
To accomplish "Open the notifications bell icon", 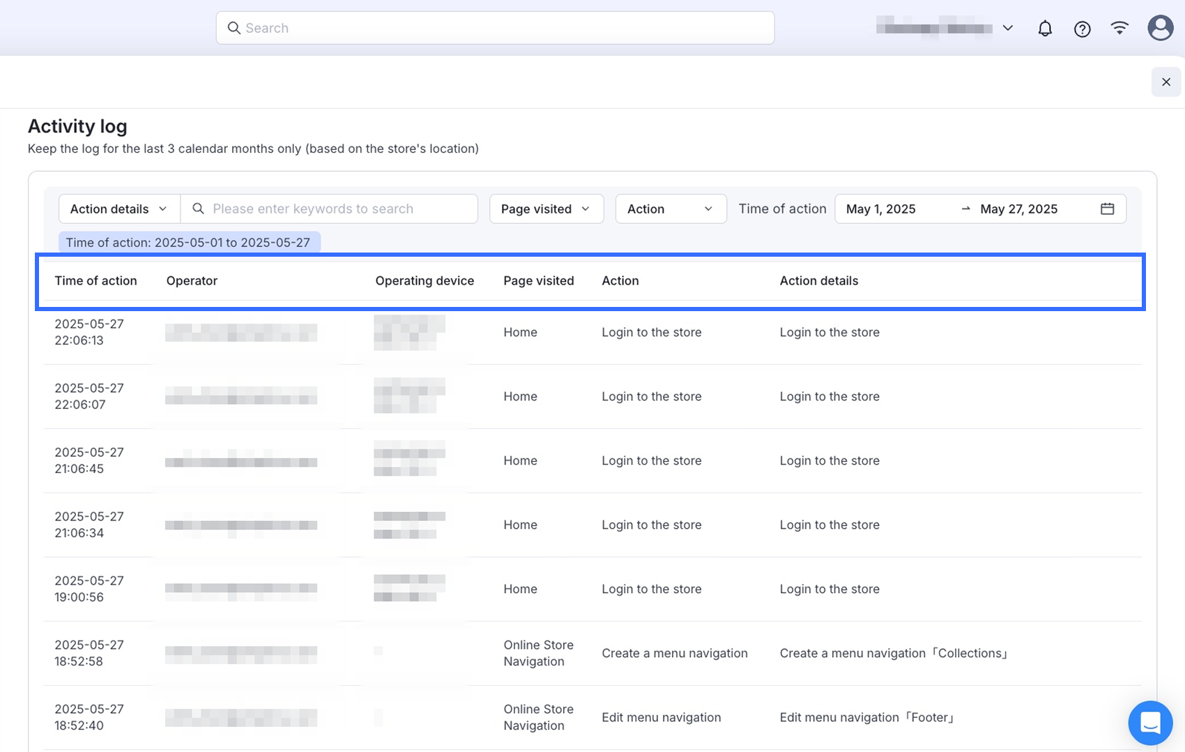I will point(1044,29).
